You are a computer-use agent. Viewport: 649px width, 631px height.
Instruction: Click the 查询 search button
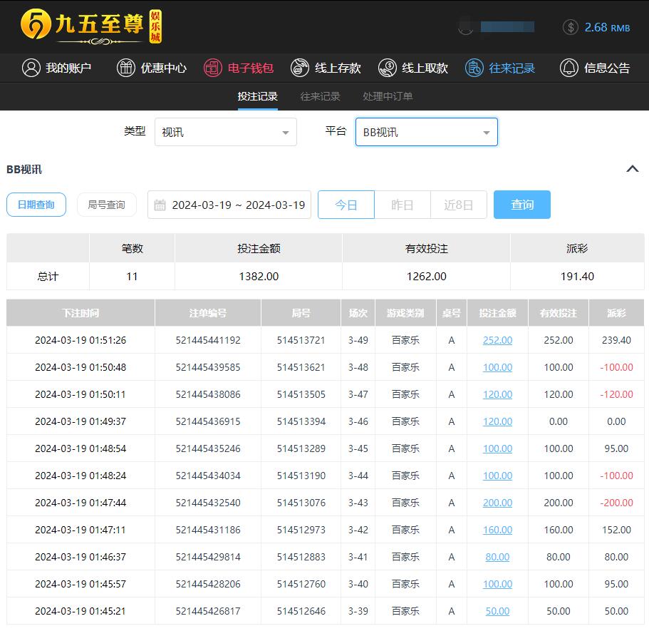click(522, 205)
